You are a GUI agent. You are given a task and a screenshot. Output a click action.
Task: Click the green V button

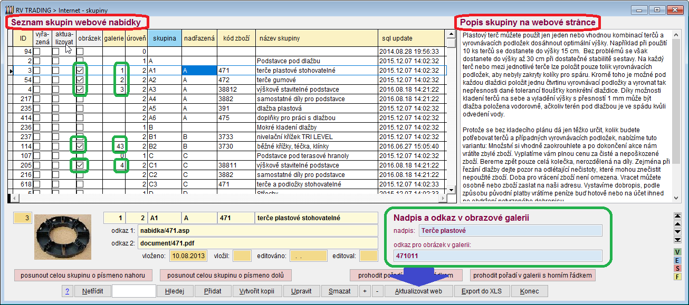[677, 251]
